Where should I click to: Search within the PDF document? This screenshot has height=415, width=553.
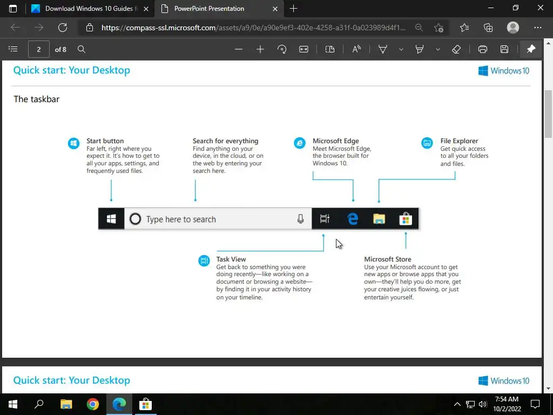tap(82, 49)
